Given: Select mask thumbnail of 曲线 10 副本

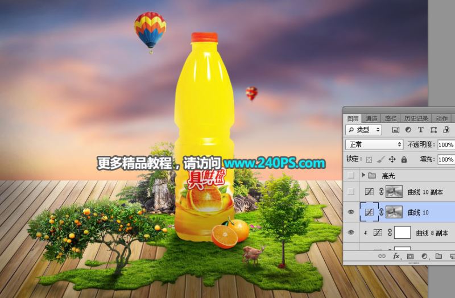Looking at the screenshot, I should click(394, 192).
